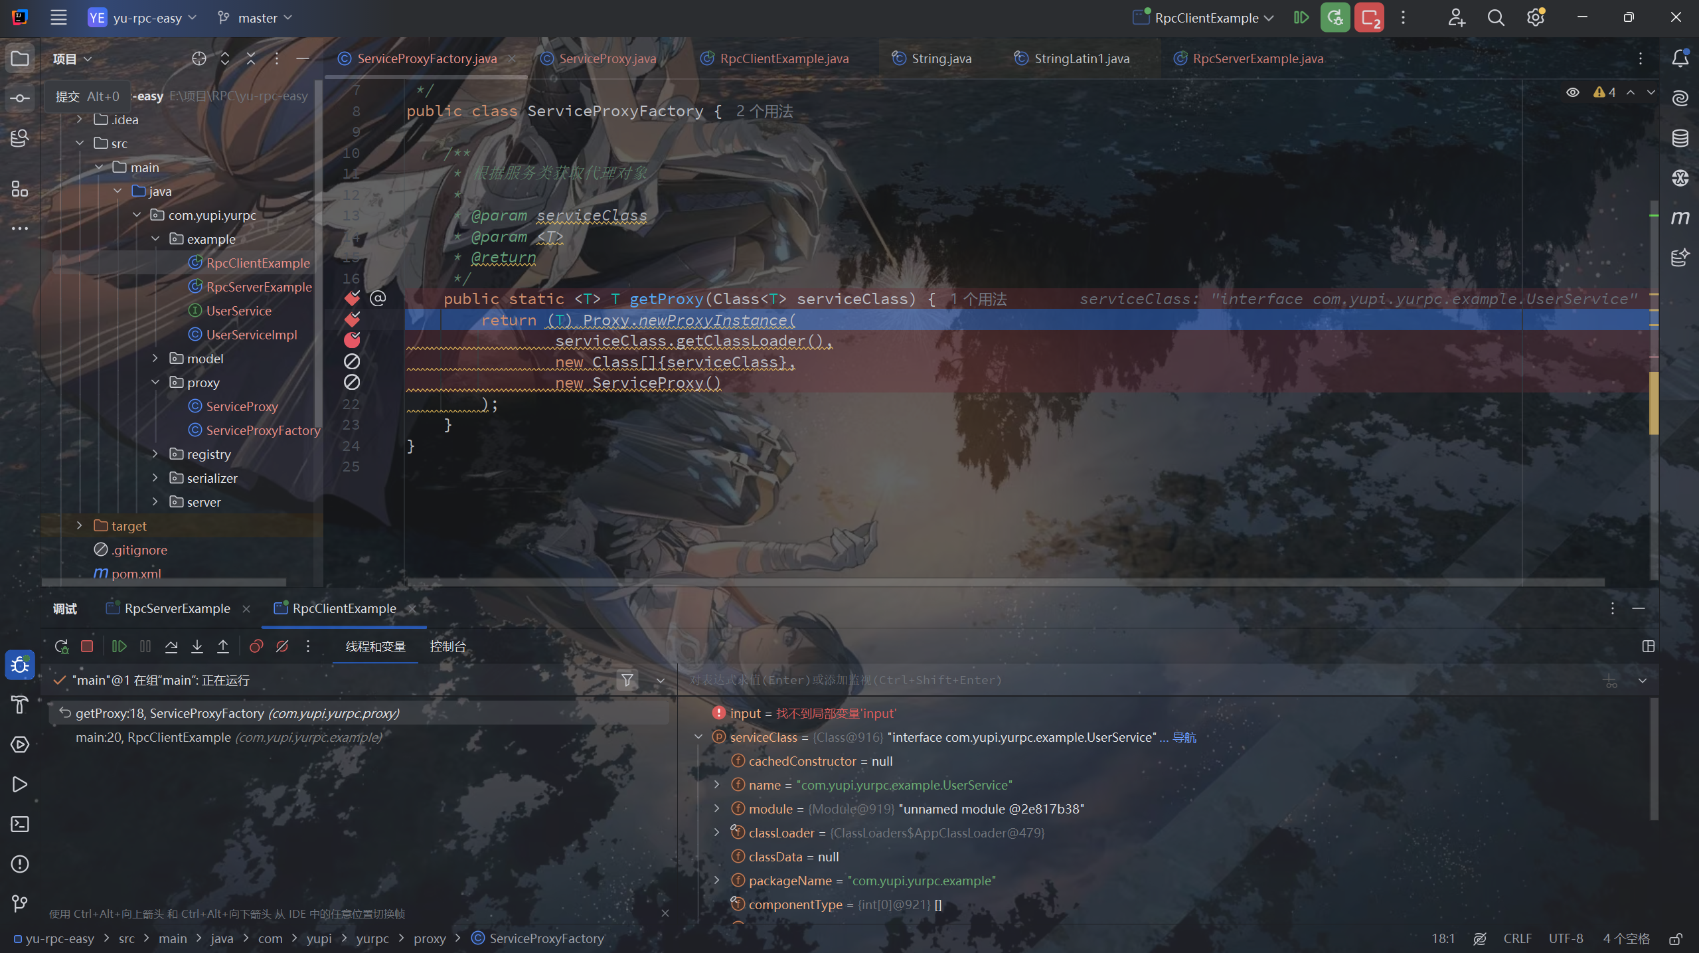Toggle Mute Breakpoints in debug toolbar
1699x953 pixels.
coord(282,646)
